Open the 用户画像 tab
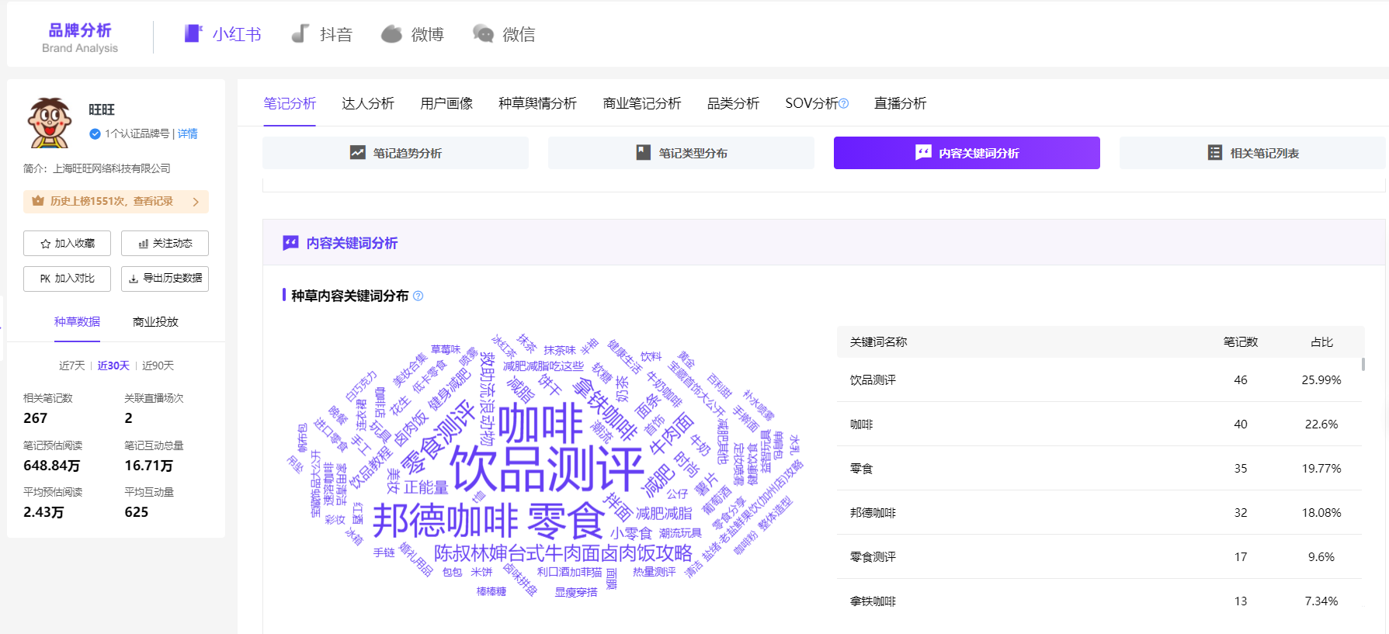The height and width of the screenshot is (634, 1389). click(x=446, y=103)
